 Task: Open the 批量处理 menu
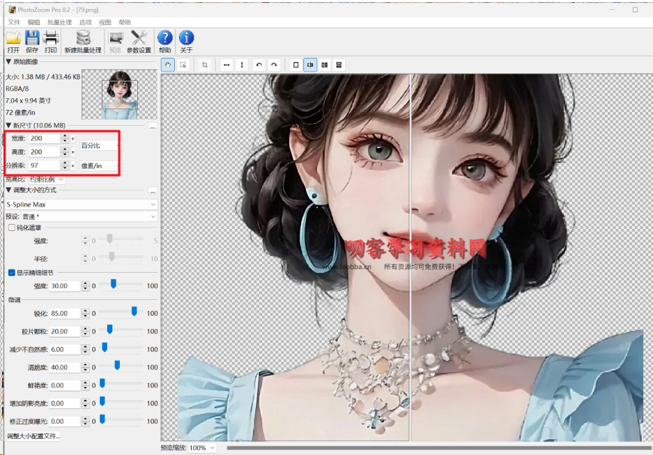click(x=59, y=22)
